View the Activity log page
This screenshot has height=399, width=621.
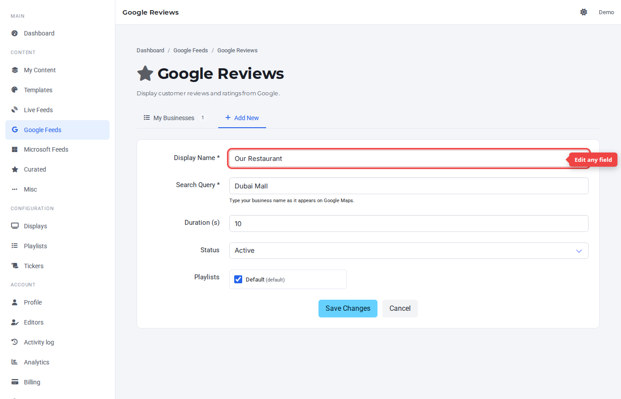57,342
